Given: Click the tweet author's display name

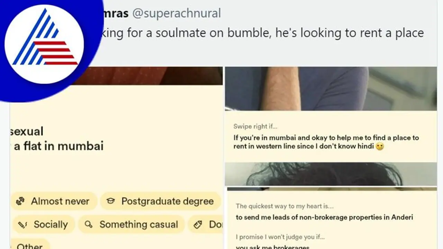Looking at the screenshot, I should [116, 13].
